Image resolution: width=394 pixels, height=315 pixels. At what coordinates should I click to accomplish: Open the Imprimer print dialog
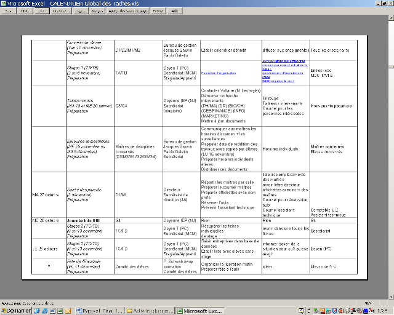coord(61,11)
